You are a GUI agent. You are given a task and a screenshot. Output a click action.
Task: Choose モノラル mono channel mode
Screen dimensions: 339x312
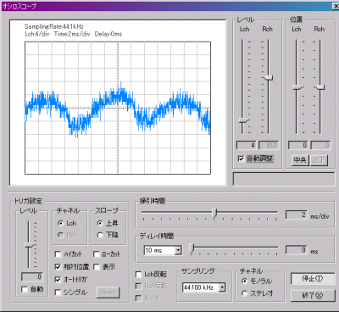click(244, 281)
